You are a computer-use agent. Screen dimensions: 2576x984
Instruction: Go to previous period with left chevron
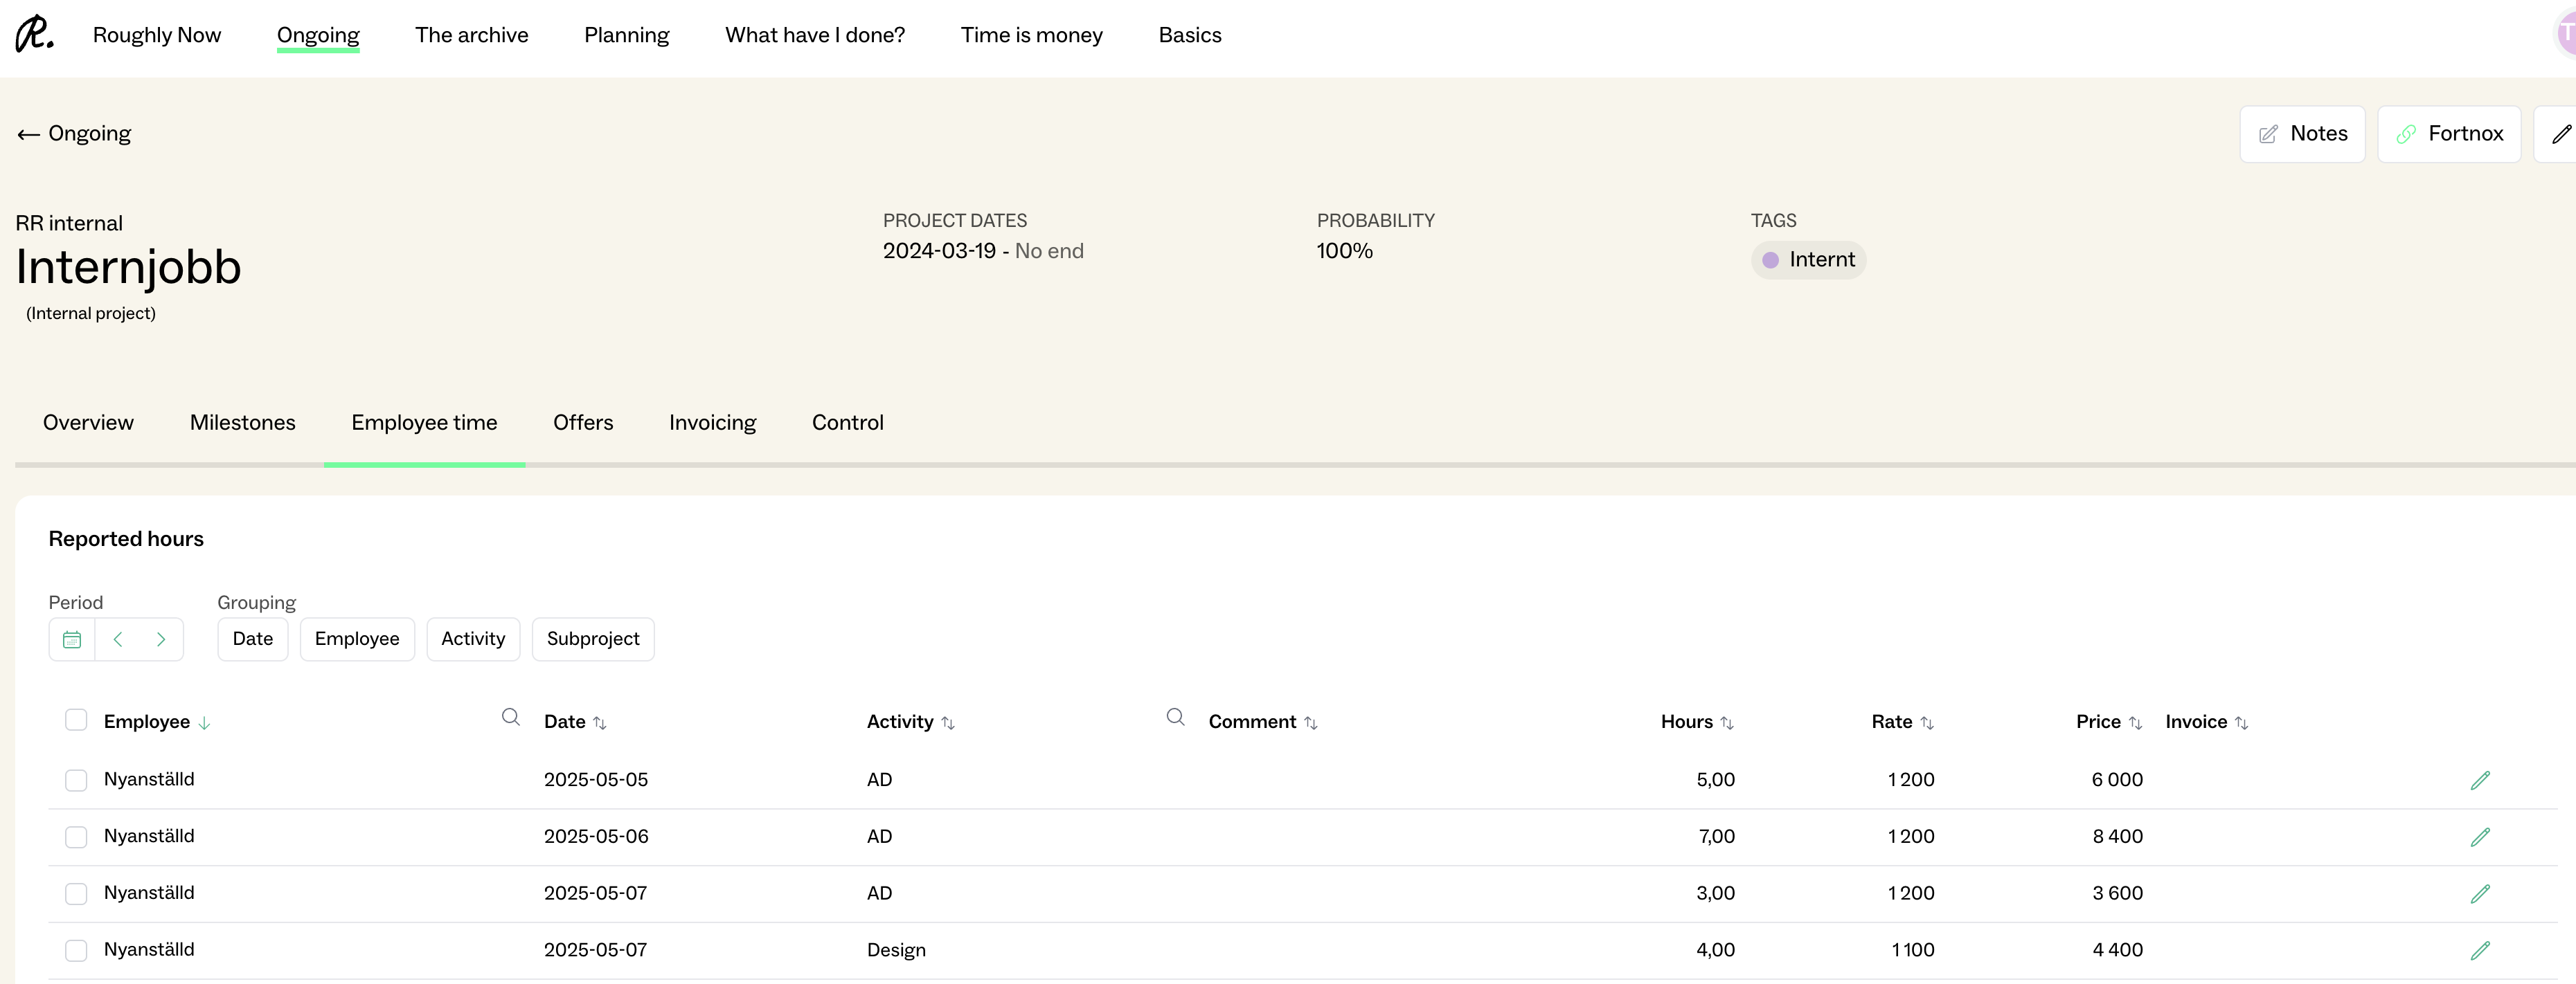tap(118, 639)
